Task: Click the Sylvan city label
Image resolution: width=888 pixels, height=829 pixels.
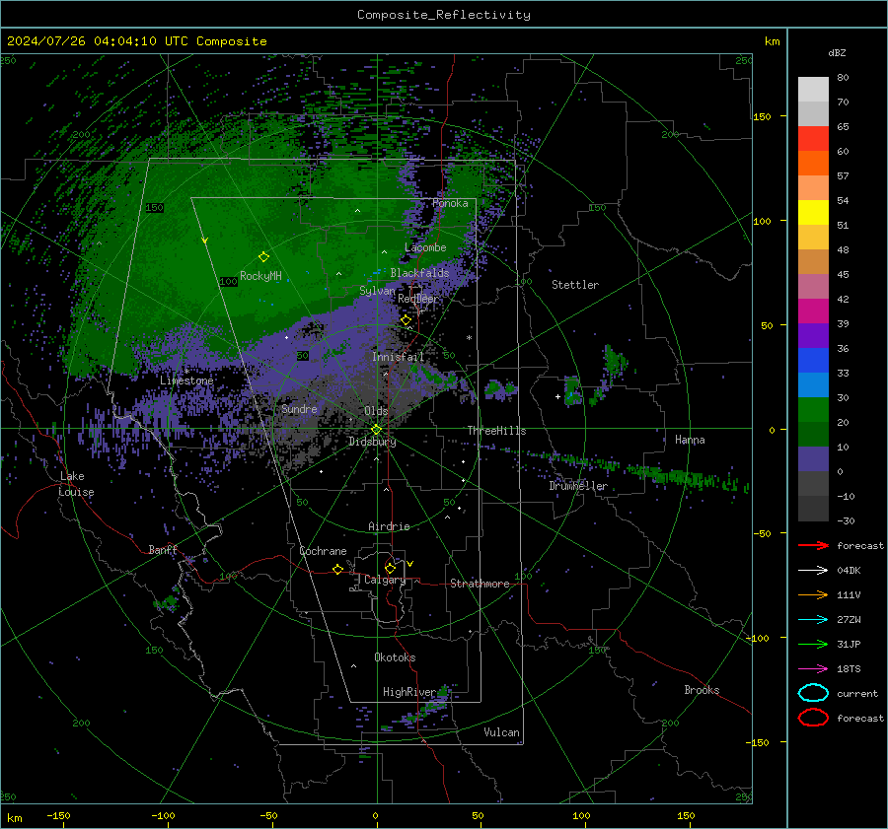Action: [377, 291]
